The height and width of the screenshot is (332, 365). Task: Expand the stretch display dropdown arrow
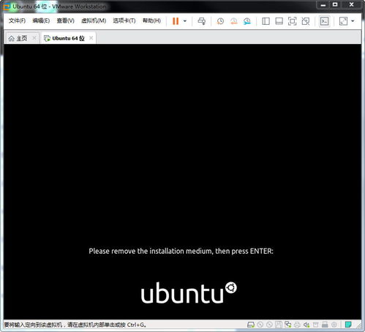click(353, 21)
